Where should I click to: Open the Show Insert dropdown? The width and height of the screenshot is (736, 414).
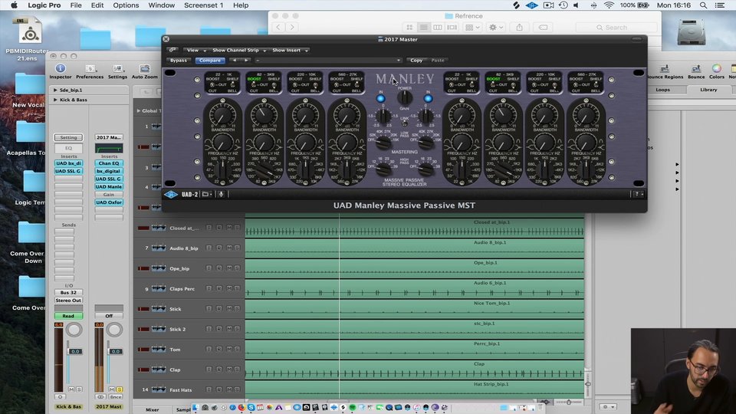(290, 50)
